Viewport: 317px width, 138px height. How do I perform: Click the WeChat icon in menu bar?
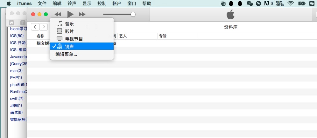[250, 3]
